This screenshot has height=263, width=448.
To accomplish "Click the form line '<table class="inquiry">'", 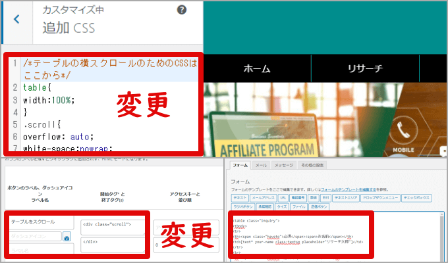I will pos(256,221).
